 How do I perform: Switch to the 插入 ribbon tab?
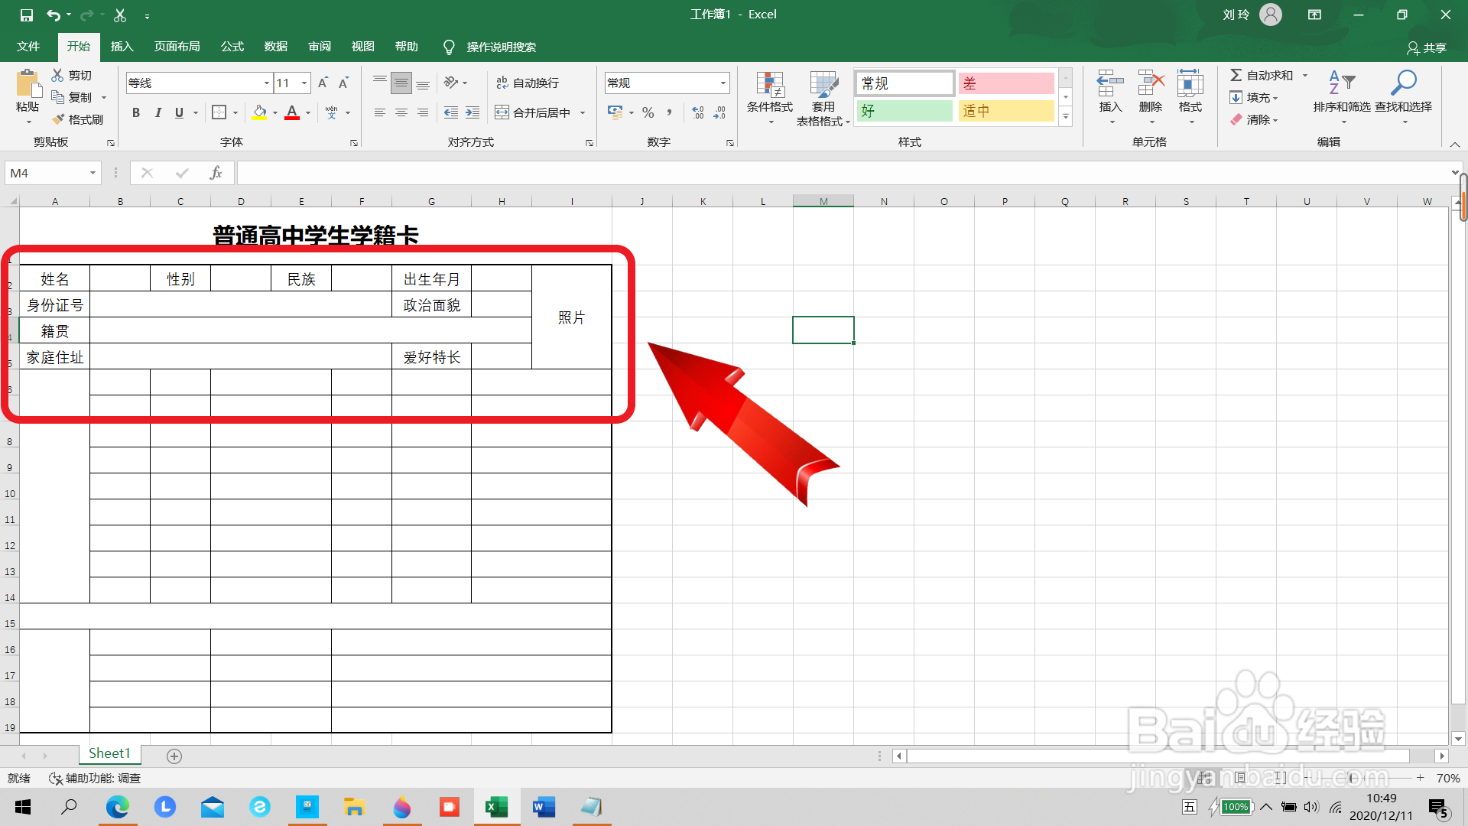(122, 47)
